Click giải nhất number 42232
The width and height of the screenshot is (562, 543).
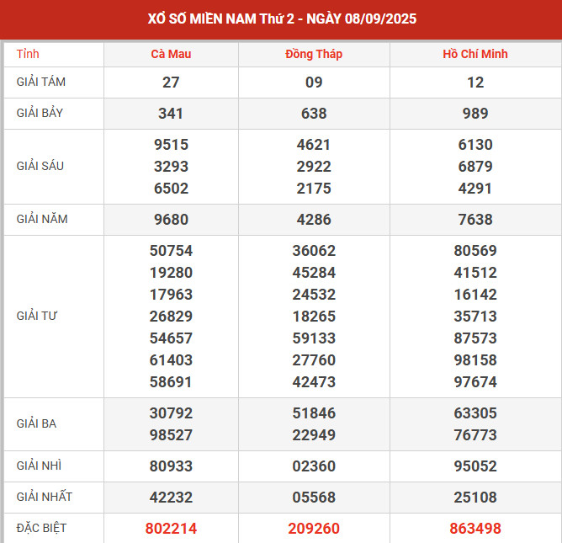coord(171,498)
